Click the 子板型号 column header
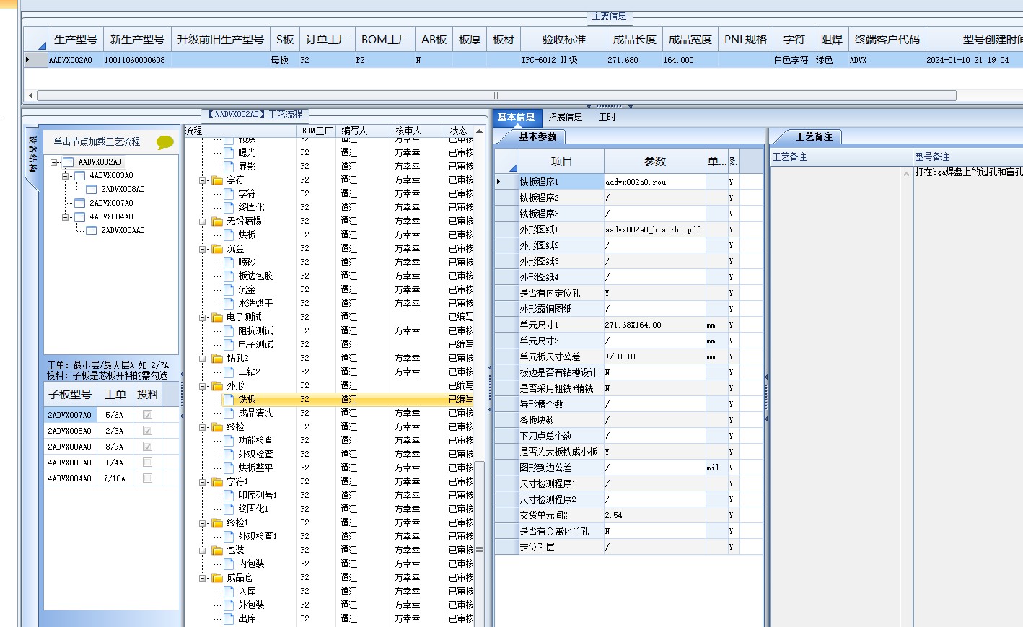This screenshot has width=1023, height=627. (x=71, y=394)
